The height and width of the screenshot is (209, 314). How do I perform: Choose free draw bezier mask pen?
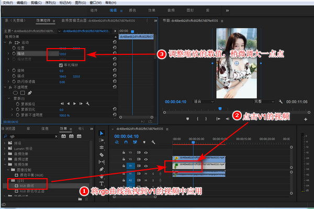(x=30, y=93)
